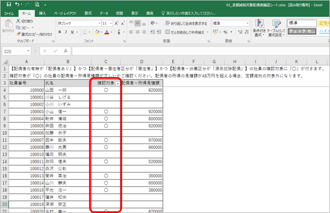Viewport: 330px width, 213px height.
Task: Copy selection with コピー button
Action: click(23, 27)
